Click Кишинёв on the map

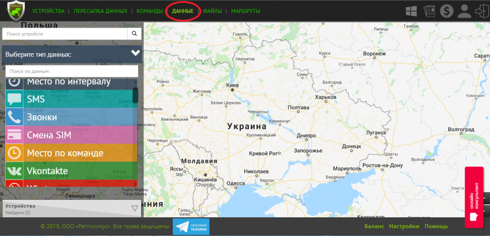tap(205, 180)
